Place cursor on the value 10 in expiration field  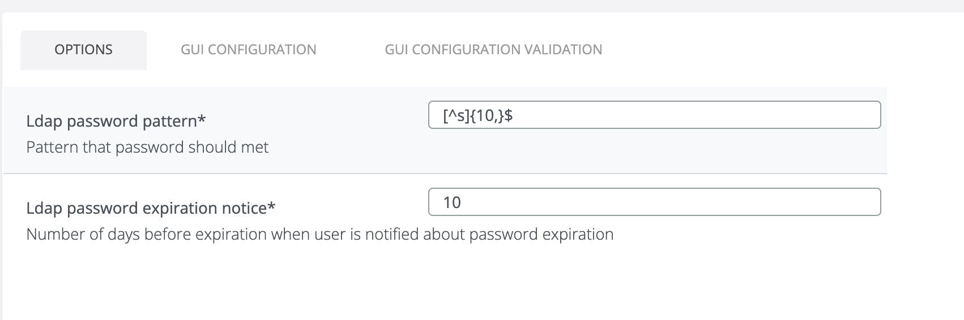click(452, 202)
